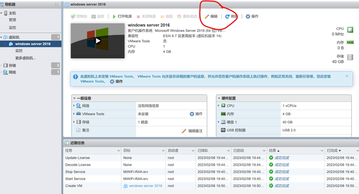Screen dimensions: 359x194
Task: Open the toolbar 操作 actions menu
Action: [252, 16]
